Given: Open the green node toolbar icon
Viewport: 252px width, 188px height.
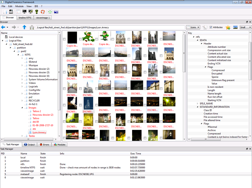Looking at the screenshot, I should coord(37,12).
